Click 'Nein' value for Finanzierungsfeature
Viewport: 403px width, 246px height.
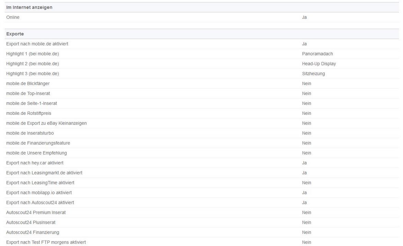click(307, 143)
